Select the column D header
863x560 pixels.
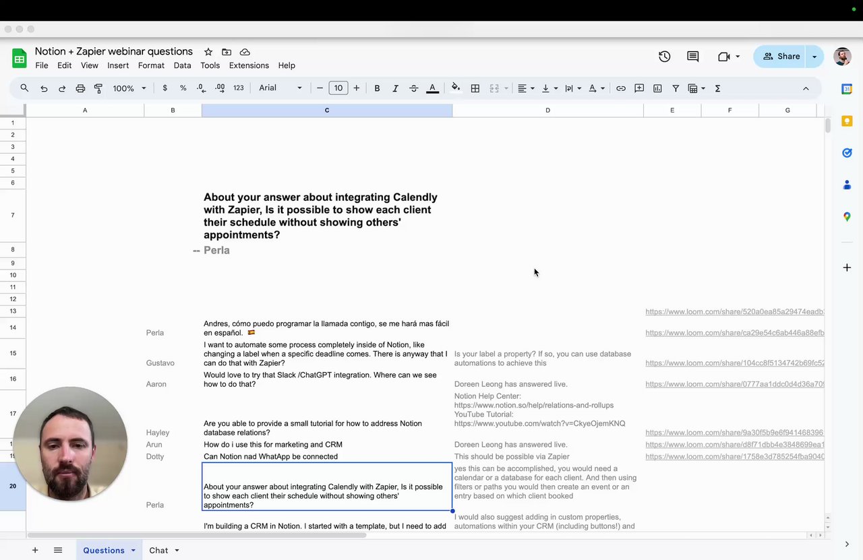(547, 110)
